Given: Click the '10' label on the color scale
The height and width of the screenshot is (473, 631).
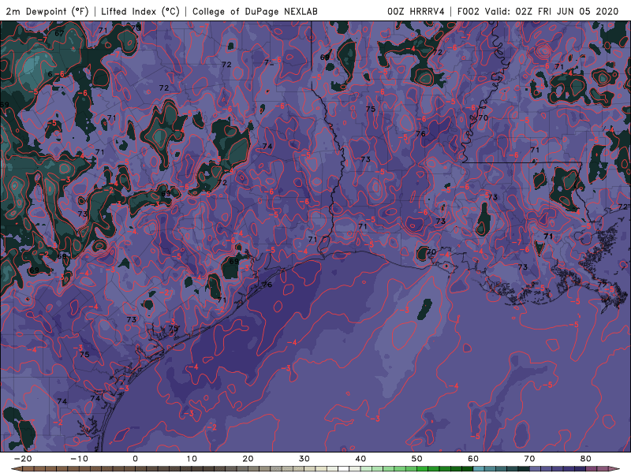Looking at the screenshot, I should point(192,459).
